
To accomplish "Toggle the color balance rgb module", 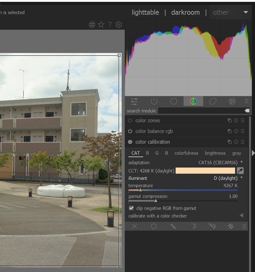I will [x=130, y=131].
